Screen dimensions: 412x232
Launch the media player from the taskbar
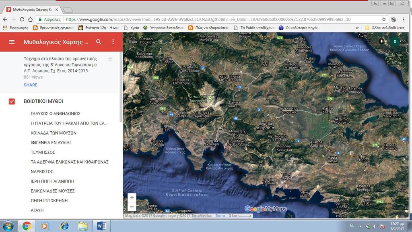click(x=45, y=226)
